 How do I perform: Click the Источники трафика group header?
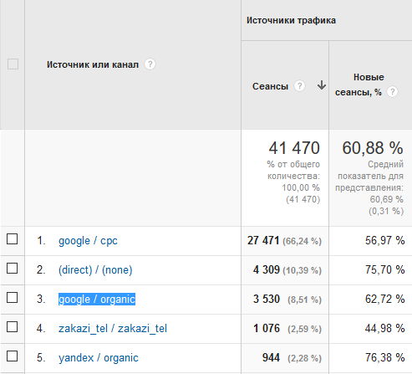pos(291,20)
